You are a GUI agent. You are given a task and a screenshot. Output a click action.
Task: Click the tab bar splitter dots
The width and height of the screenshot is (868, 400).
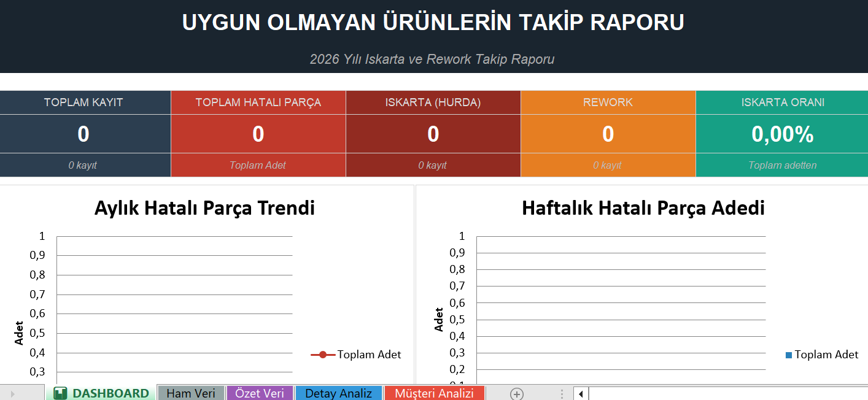[562, 394]
